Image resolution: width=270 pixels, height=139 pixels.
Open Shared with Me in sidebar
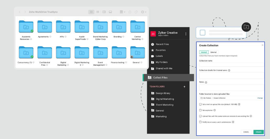pos(162,68)
